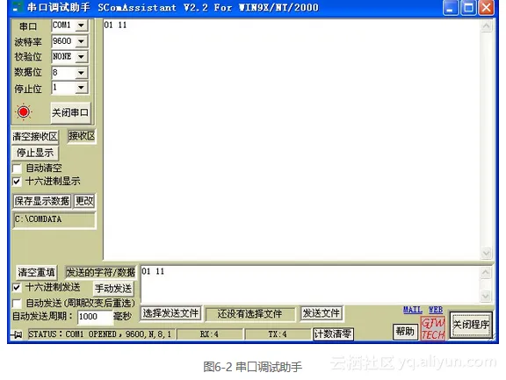Minimize the SComAssistant window

[451, 8]
